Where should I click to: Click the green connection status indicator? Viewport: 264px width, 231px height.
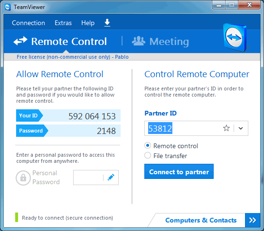tap(17, 217)
